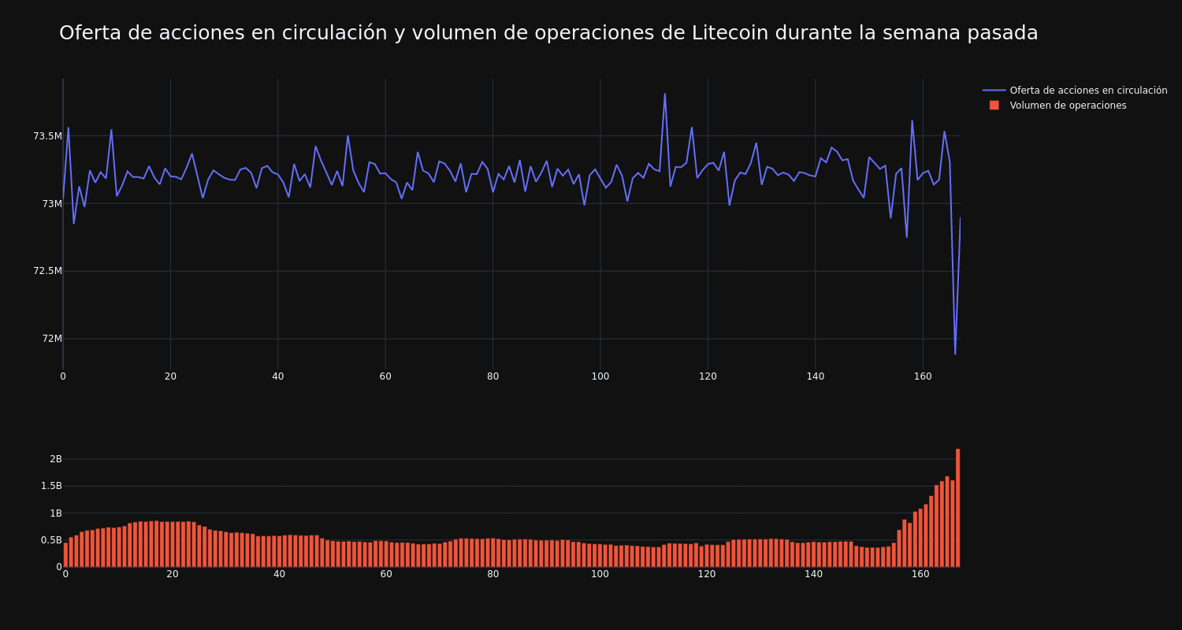Click the 140 tick on upper x-axis
1182x630 pixels.
pyautogui.click(x=816, y=376)
